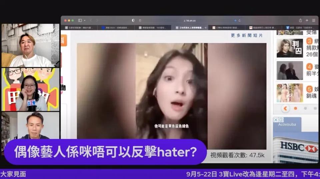Click the 更多新聞短片 link
Screen dimensions: 320x179
point(247,35)
